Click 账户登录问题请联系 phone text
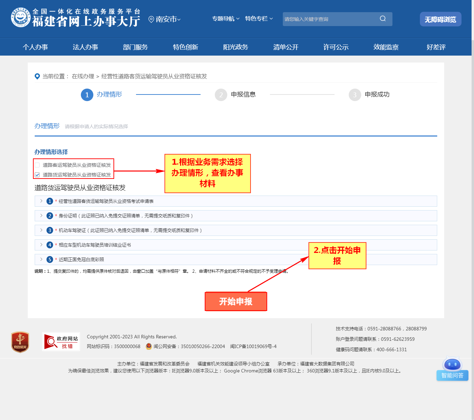 click(x=375, y=339)
